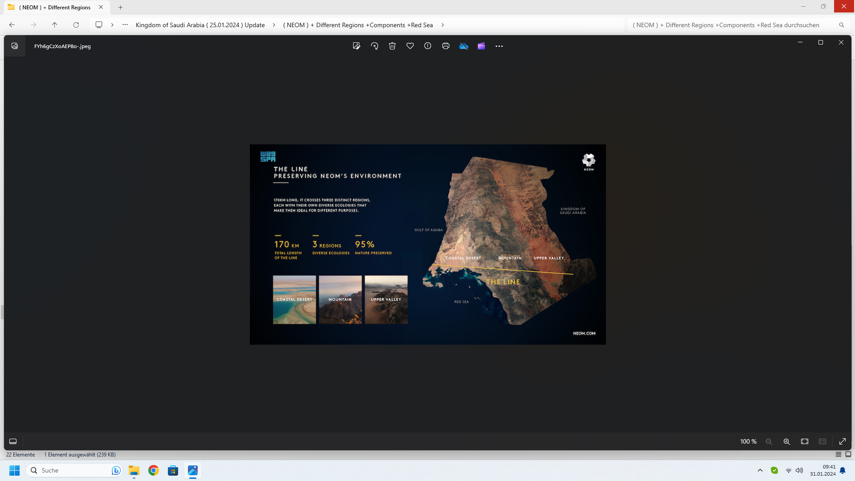Screen dimensions: 855x481
Task: Open Bing chat icon in the taskbar search
Action: [x=116, y=470]
